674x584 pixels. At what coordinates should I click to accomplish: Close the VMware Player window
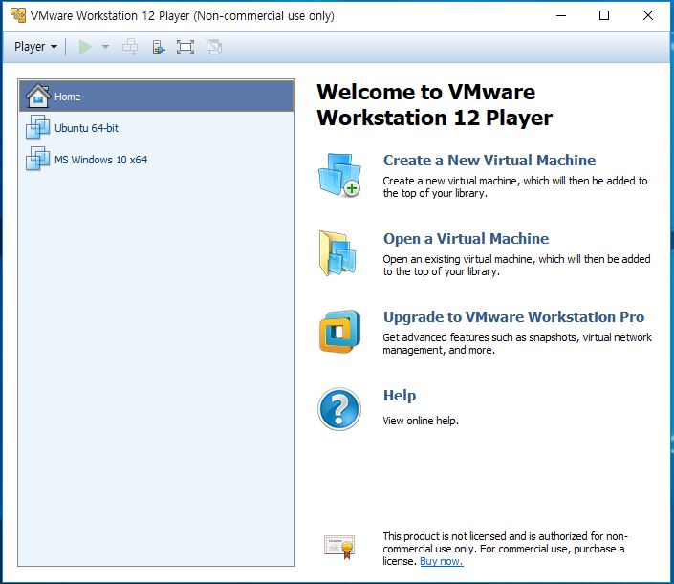pos(648,15)
